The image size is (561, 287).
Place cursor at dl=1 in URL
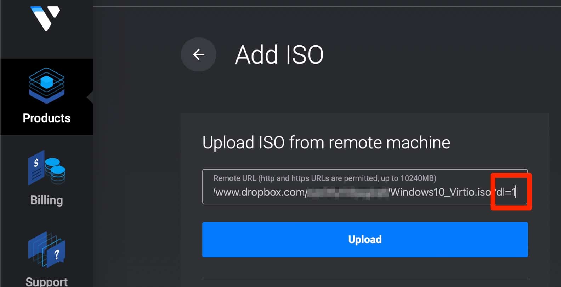point(506,192)
